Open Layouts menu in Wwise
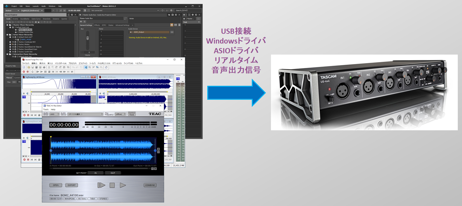 point(35,6)
